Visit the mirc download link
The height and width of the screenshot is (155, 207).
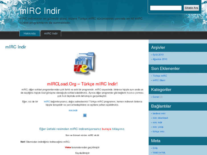(160, 118)
